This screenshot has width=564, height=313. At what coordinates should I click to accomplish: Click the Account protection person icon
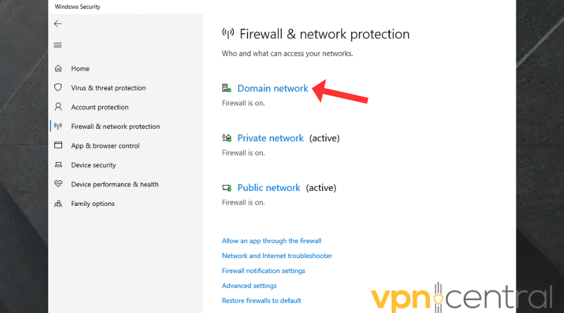(x=58, y=107)
